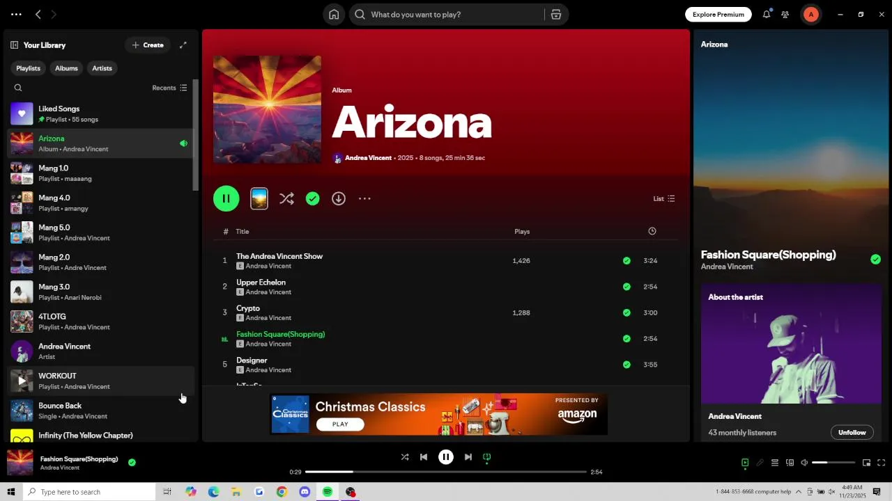This screenshot has height=501, width=892.
Task: Open List view options dropdown
Action: (664, 199)
